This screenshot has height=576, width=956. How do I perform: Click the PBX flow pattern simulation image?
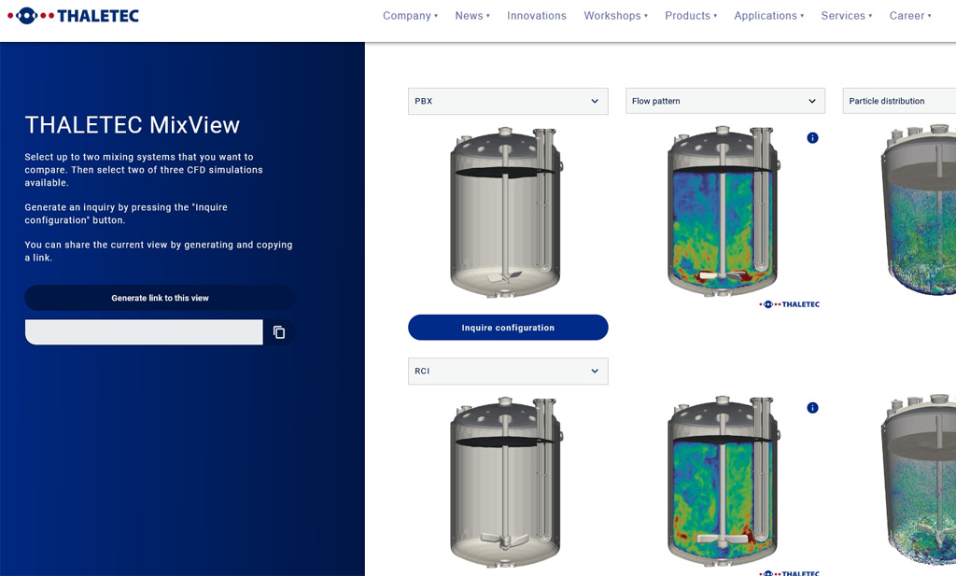point(724,213)
